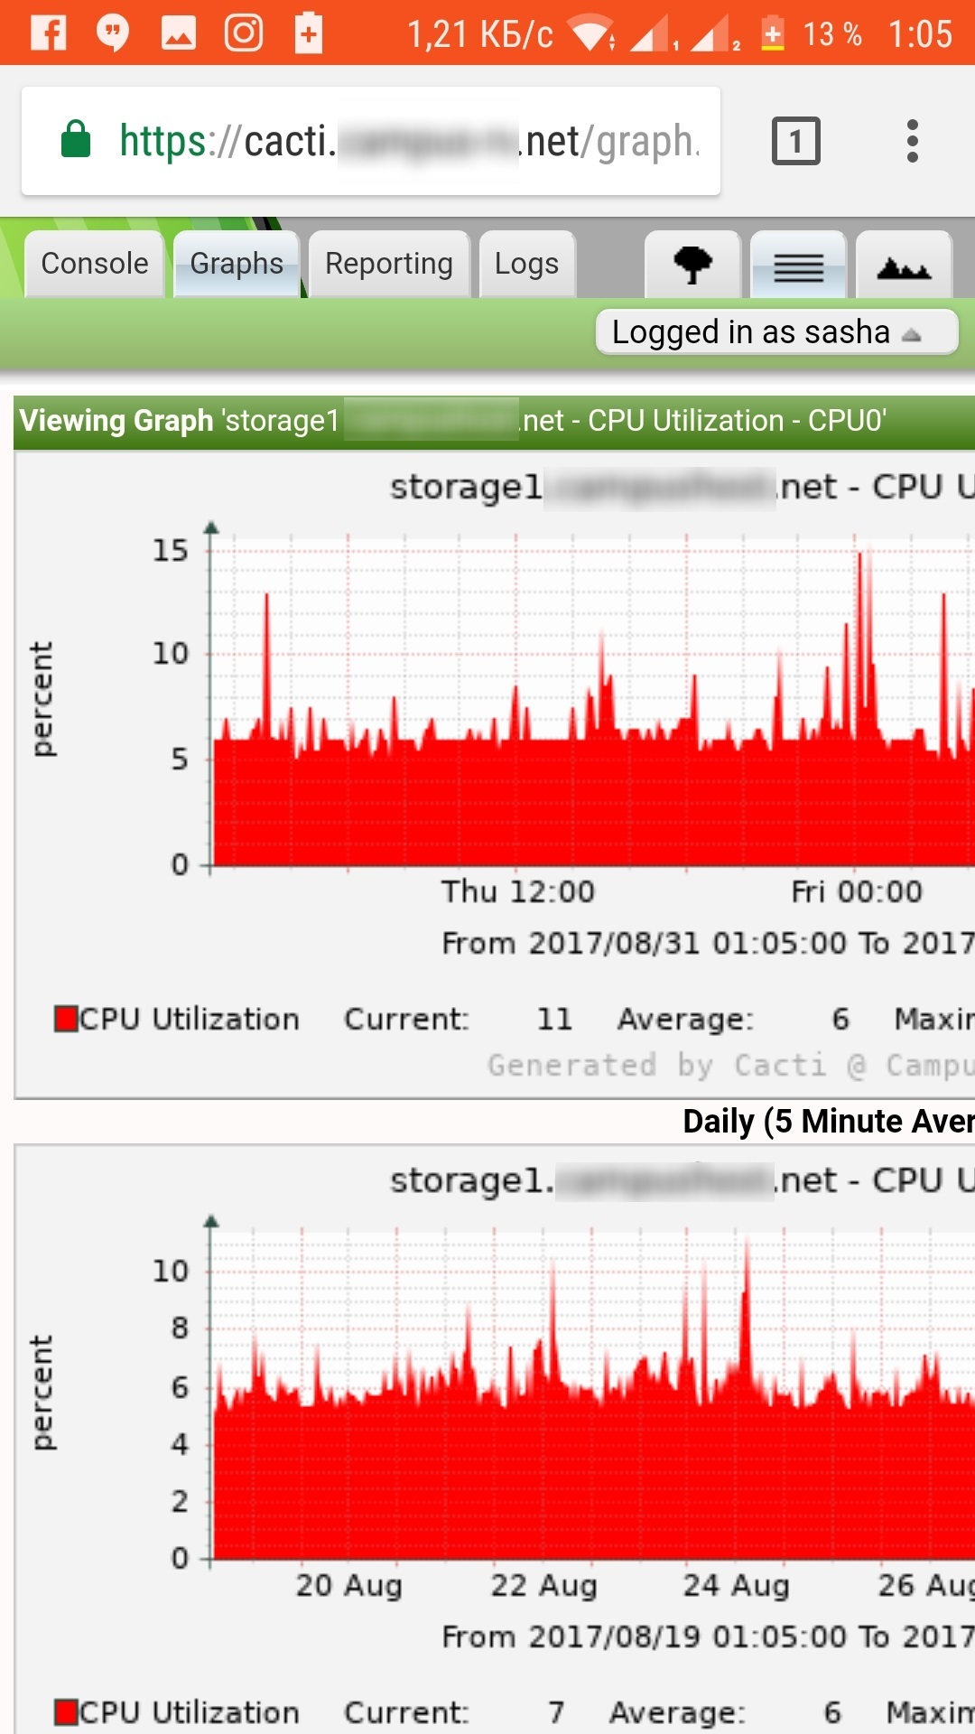Switch to the Graphs tab

(x=236, y=264)
